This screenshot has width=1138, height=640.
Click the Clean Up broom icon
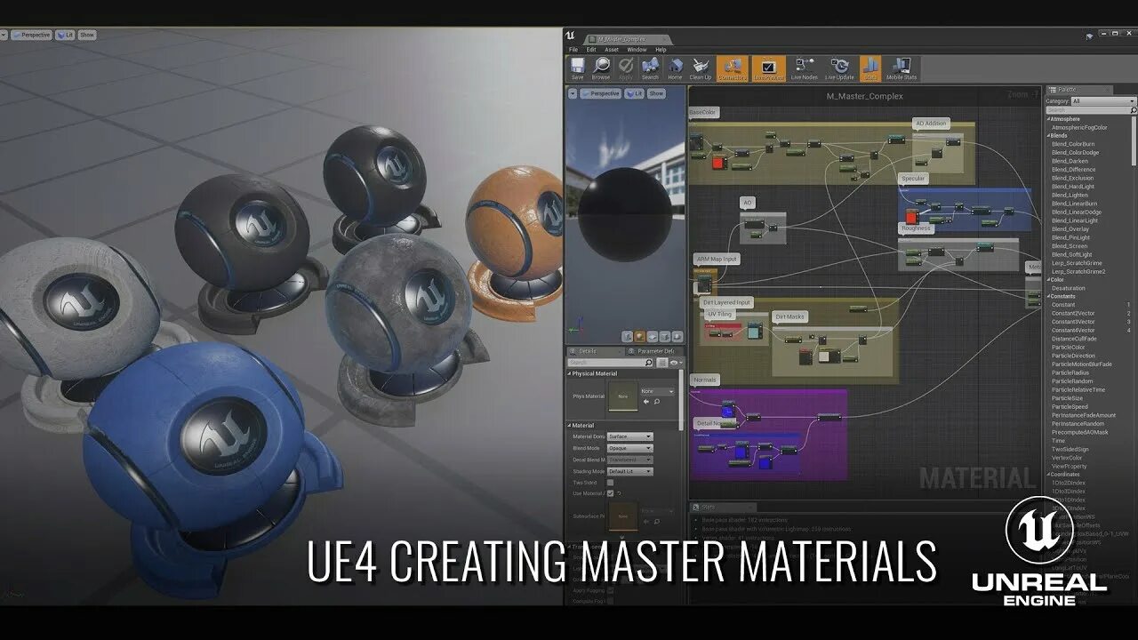(x=701, y=66)
